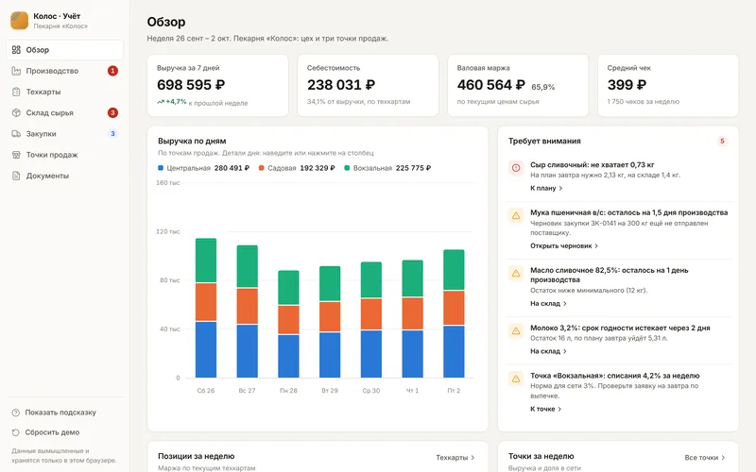Go to Закупки truck icon

[16, 134]
